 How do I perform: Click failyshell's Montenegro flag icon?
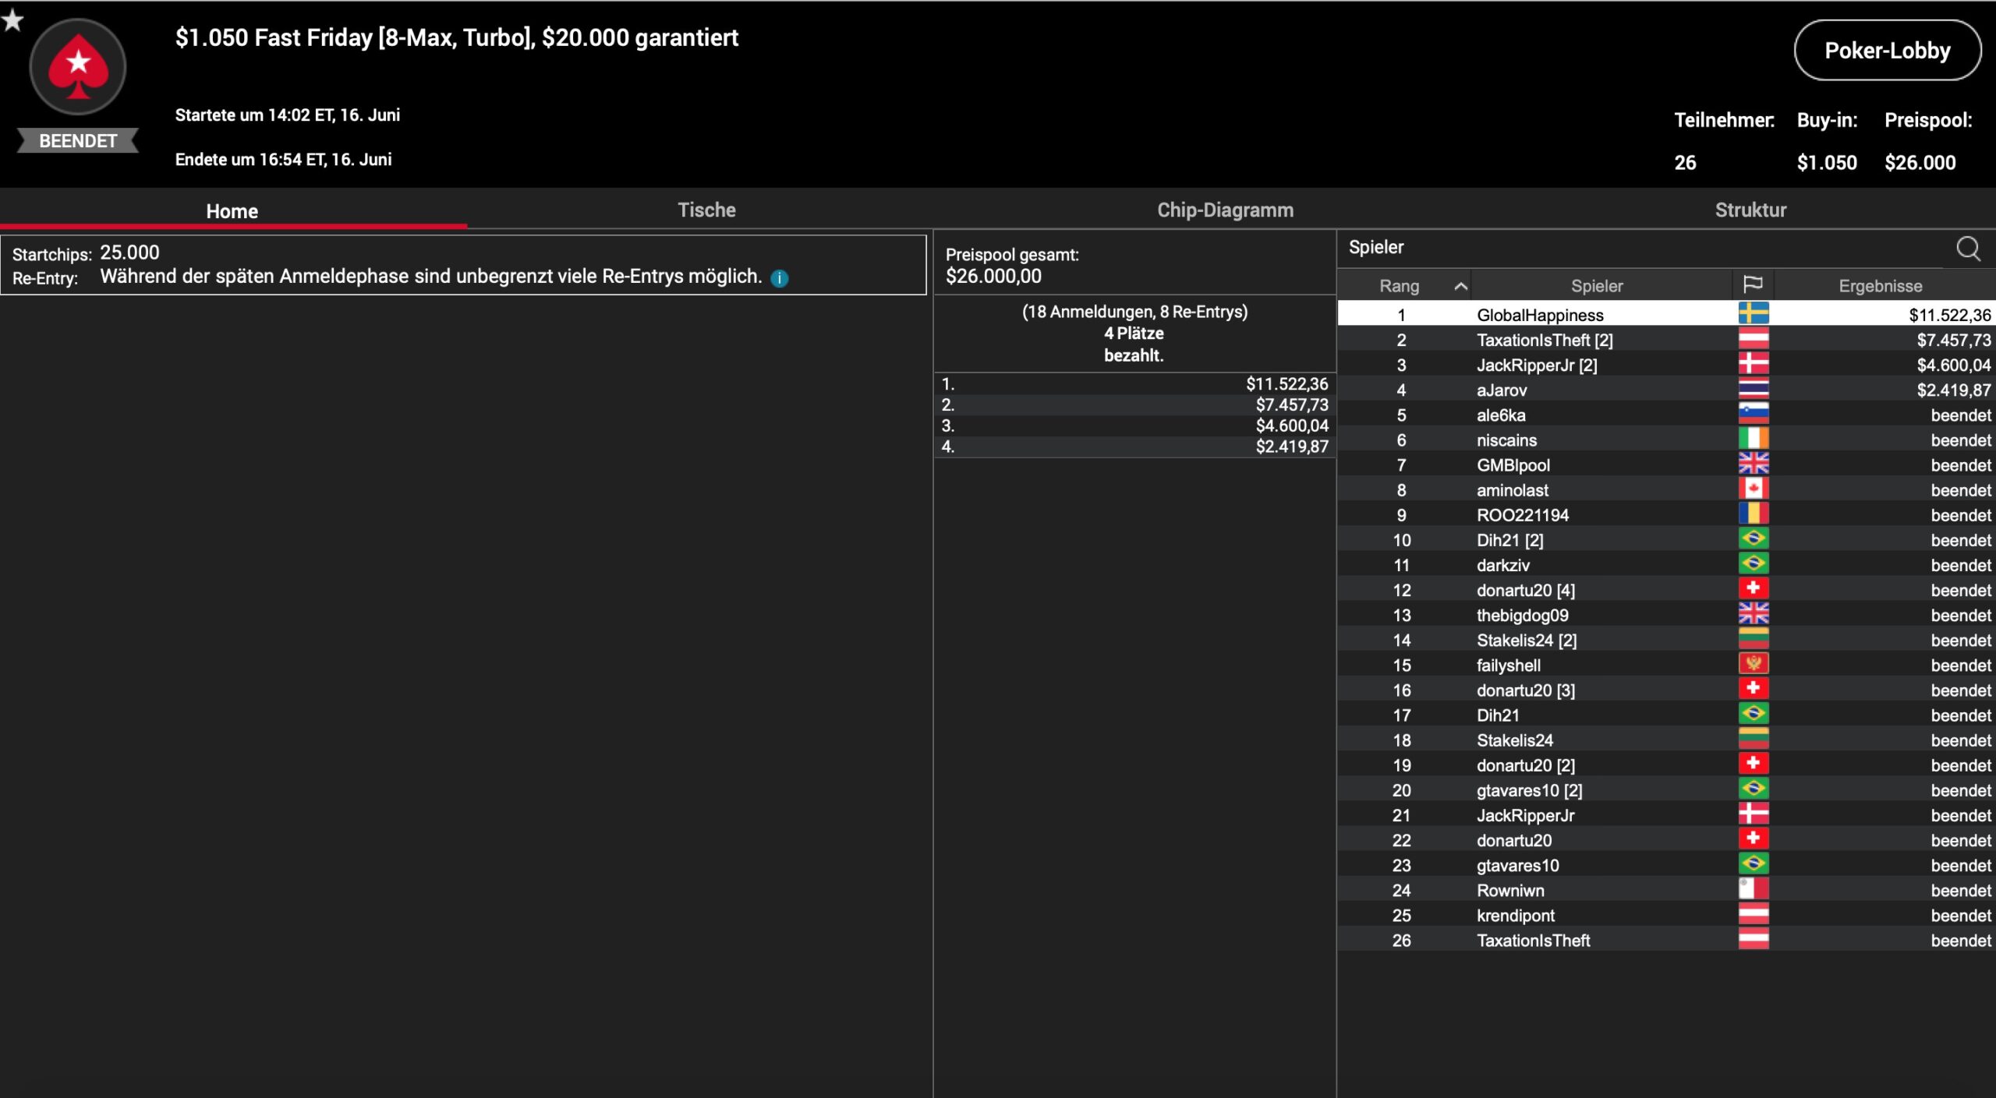tap(1753, 664)
